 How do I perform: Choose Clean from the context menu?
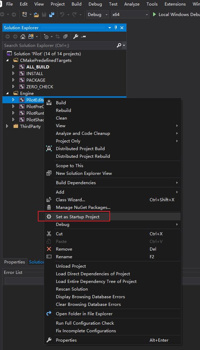click(61, 118)
